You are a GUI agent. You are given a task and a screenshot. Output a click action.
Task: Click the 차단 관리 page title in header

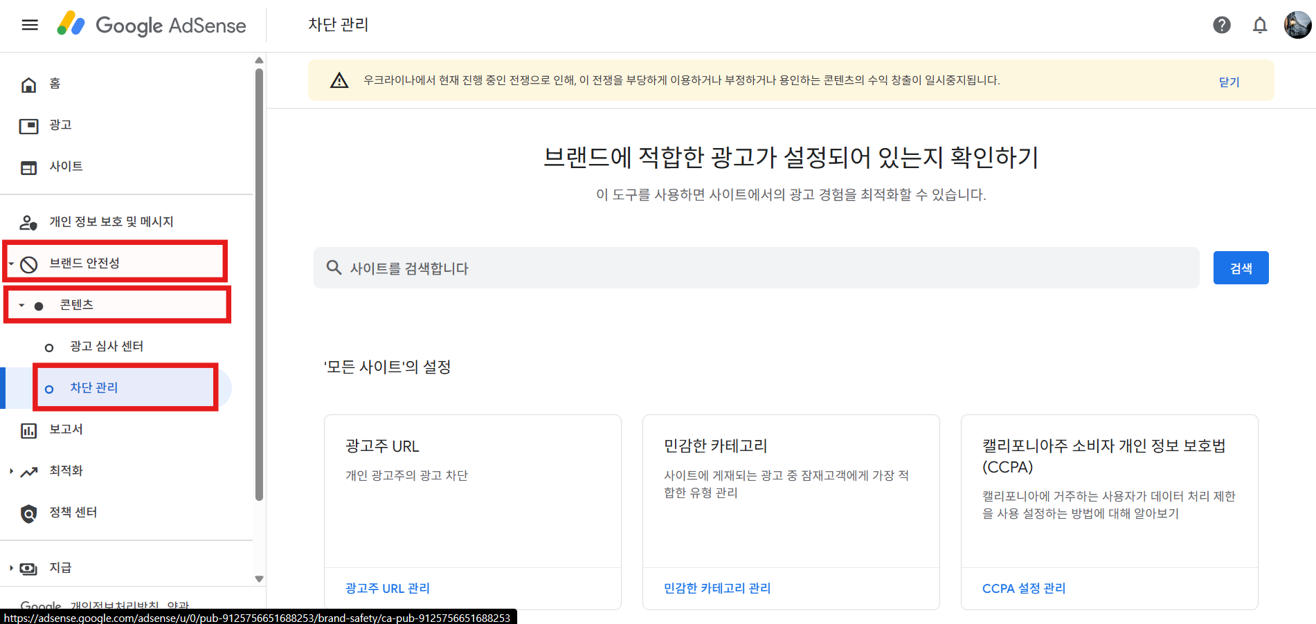[339, 25]
